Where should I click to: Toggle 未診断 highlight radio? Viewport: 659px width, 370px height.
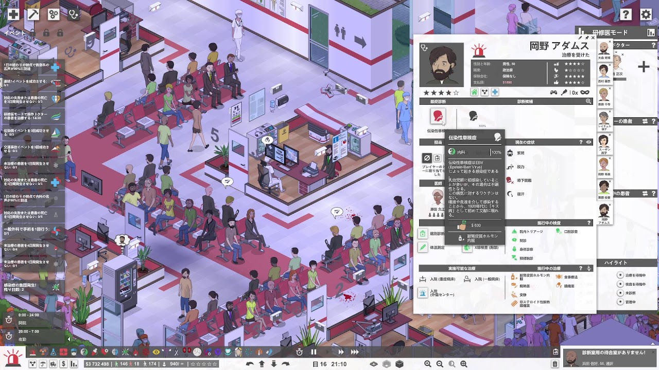pos(620,293)
